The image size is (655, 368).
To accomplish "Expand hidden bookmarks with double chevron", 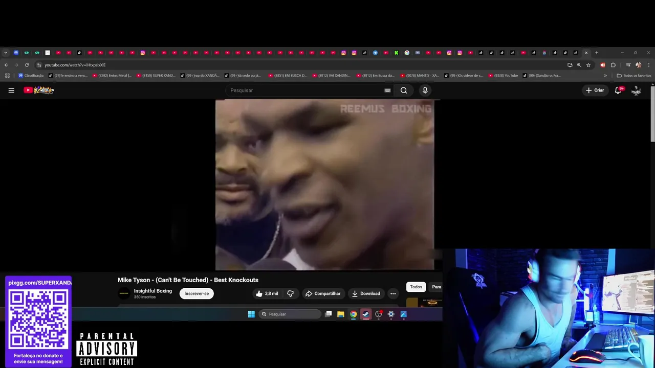I will [605, 76].
